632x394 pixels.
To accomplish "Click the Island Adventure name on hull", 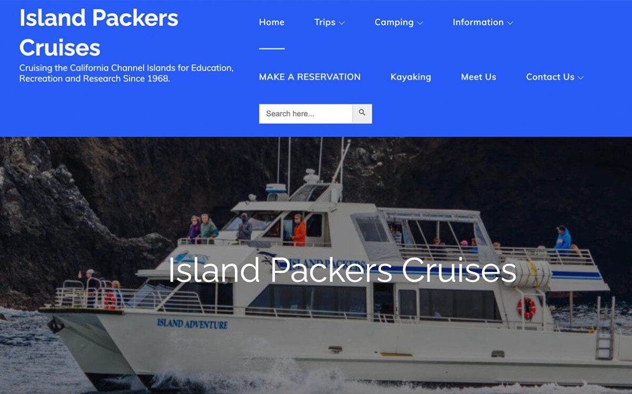I will (192, 324).
